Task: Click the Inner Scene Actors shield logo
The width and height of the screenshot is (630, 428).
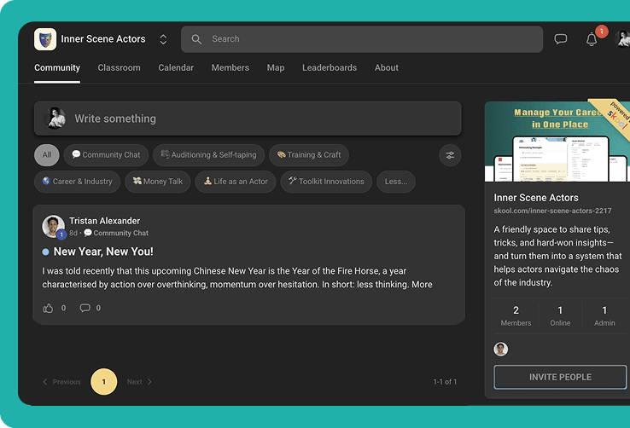Action: 45,39
